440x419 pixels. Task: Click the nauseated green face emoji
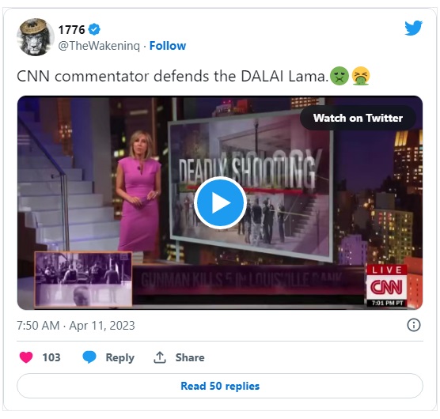click(x=339, y=76)
